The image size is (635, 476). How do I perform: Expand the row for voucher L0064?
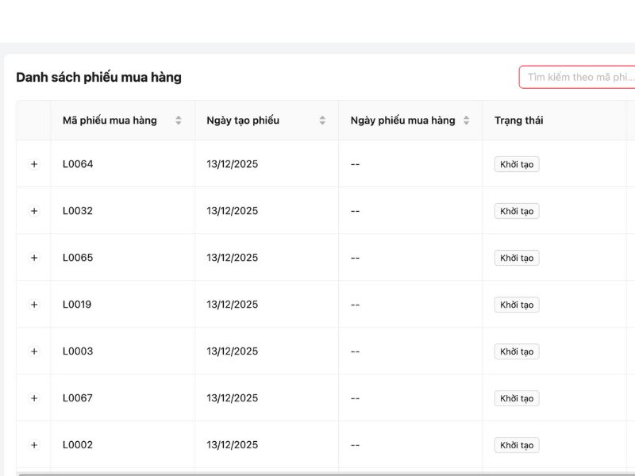(x=34, y=164)
